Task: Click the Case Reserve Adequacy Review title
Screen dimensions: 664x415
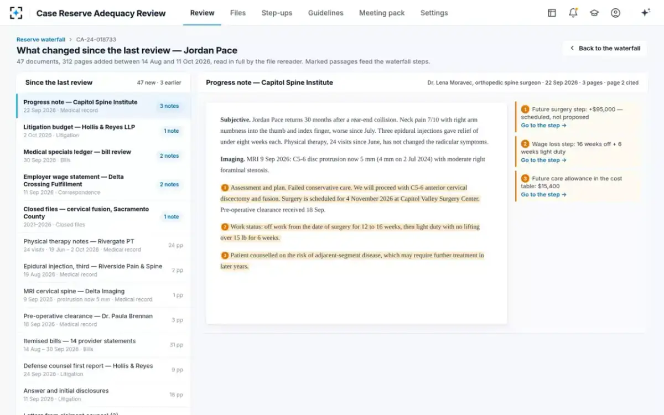Action: tap(101, 13)
